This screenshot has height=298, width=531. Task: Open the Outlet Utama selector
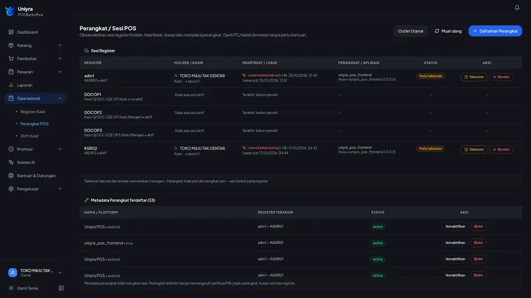tap(410, 31)
